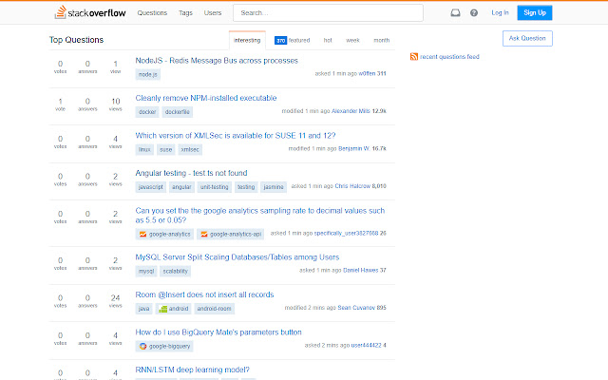Click the node.js tag
608x380 pixels.
148,74
